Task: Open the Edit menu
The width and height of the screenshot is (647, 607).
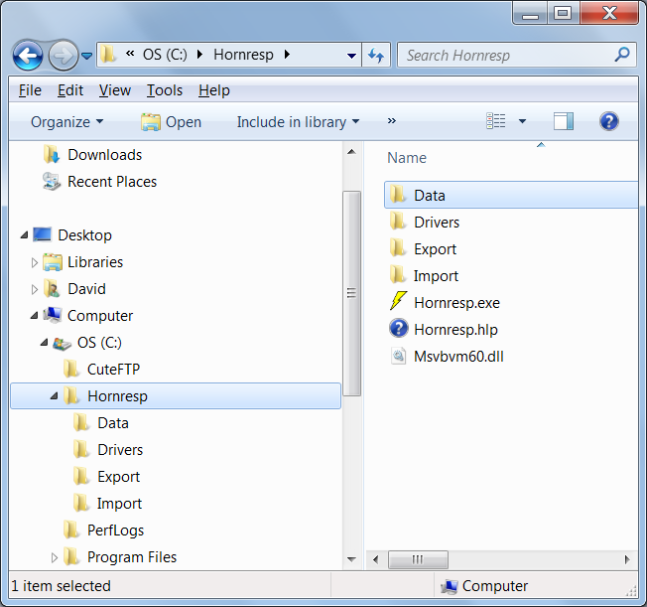Action: tap(70, 90)
